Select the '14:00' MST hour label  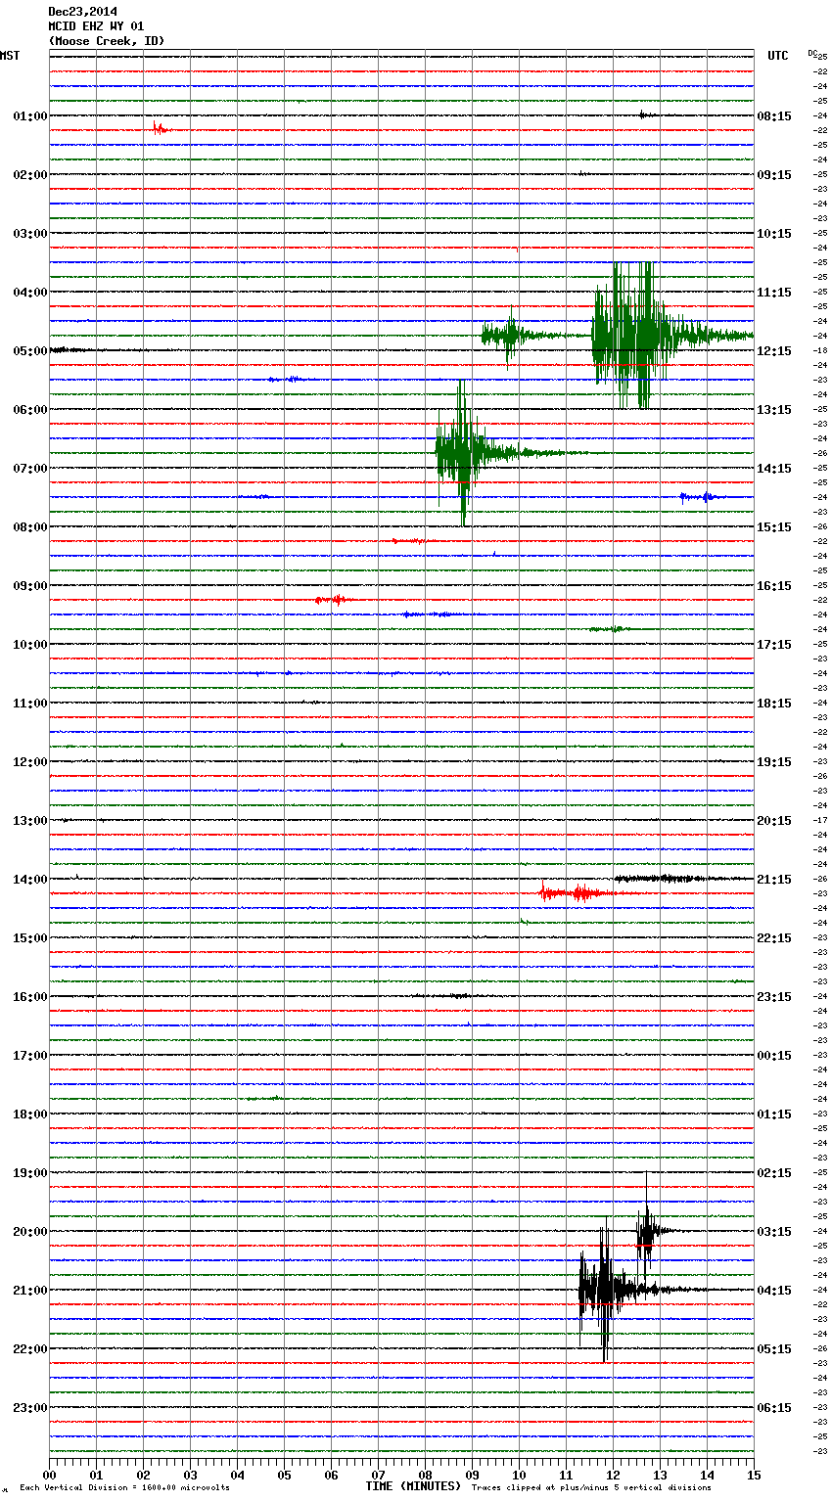pos(30,880)
